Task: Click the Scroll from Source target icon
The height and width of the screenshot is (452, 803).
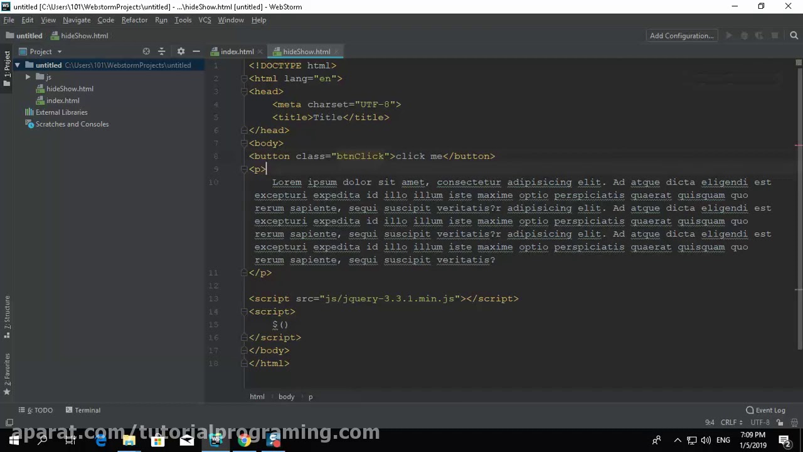Action: pos(146,51)
